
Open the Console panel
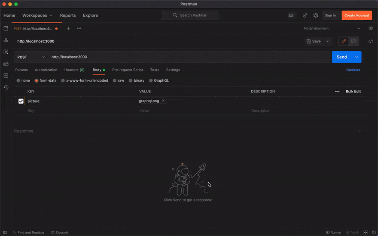60,233
